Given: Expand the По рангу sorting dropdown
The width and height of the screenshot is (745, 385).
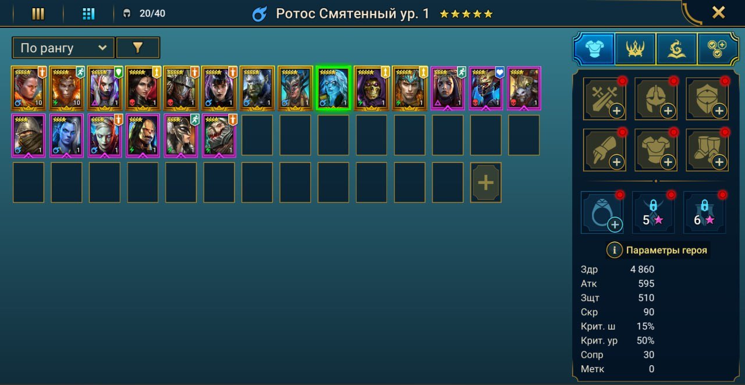Looking at the screenshot, I should click(63, 48).
